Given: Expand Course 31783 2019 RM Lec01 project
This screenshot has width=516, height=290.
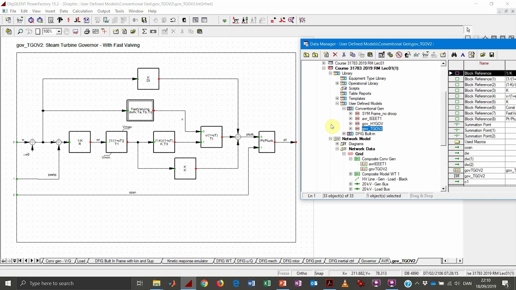Looking at the screenshot, I should [324, 63].
